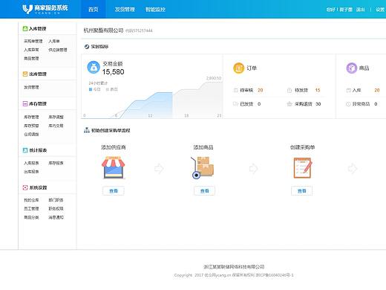Open 出库报表 in the sidebar
This screenshot has height=290, width=386.
point(31,172)
